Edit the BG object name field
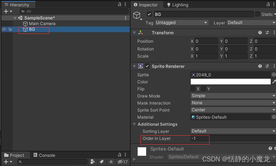 coord(204,14)
